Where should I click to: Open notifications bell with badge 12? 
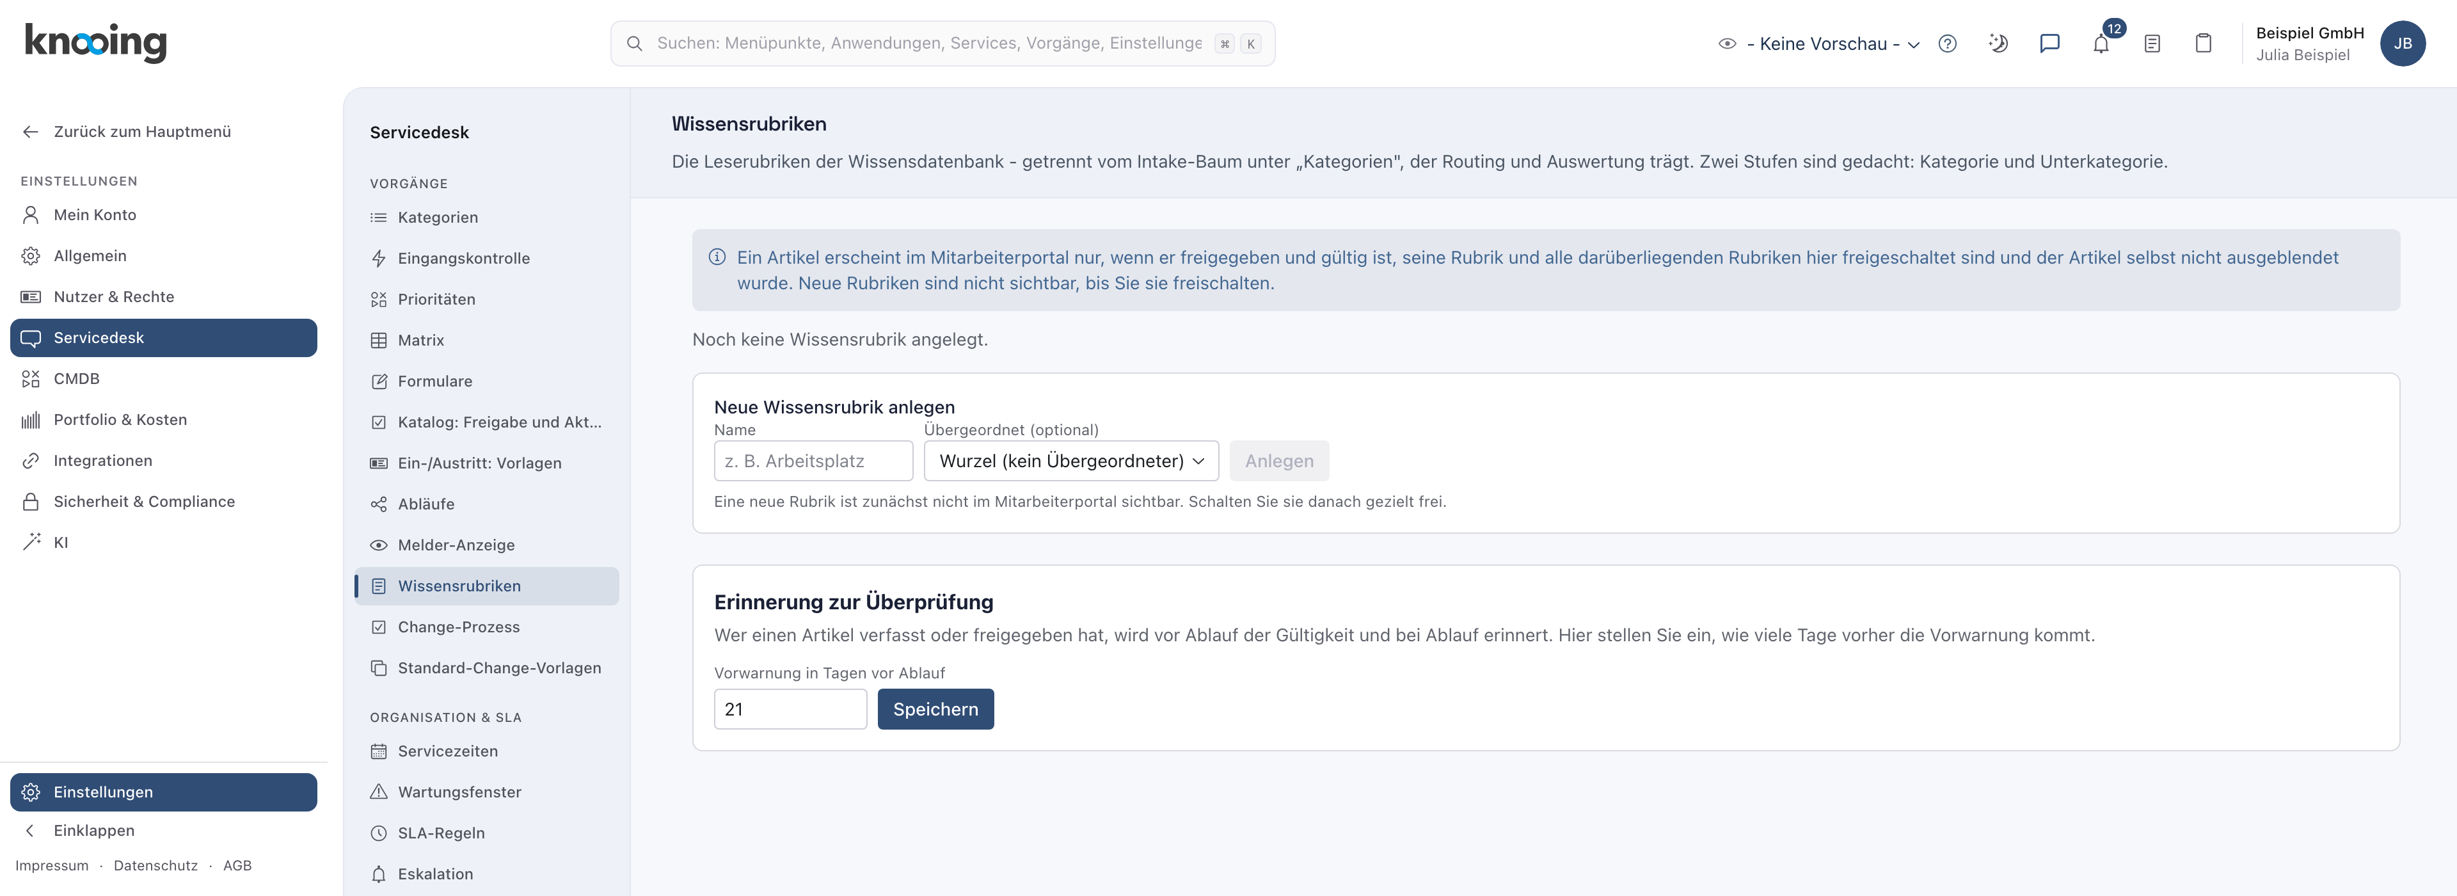point(2101,44)
